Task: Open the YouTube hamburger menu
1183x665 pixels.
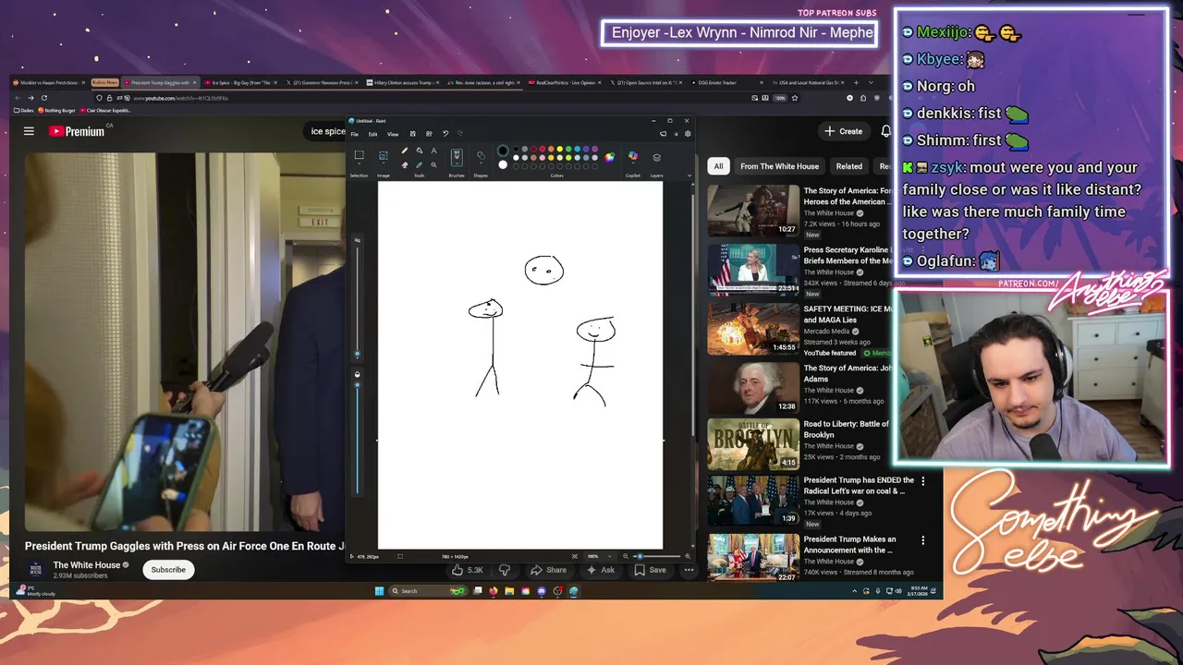Action: [x=29, y=131]
